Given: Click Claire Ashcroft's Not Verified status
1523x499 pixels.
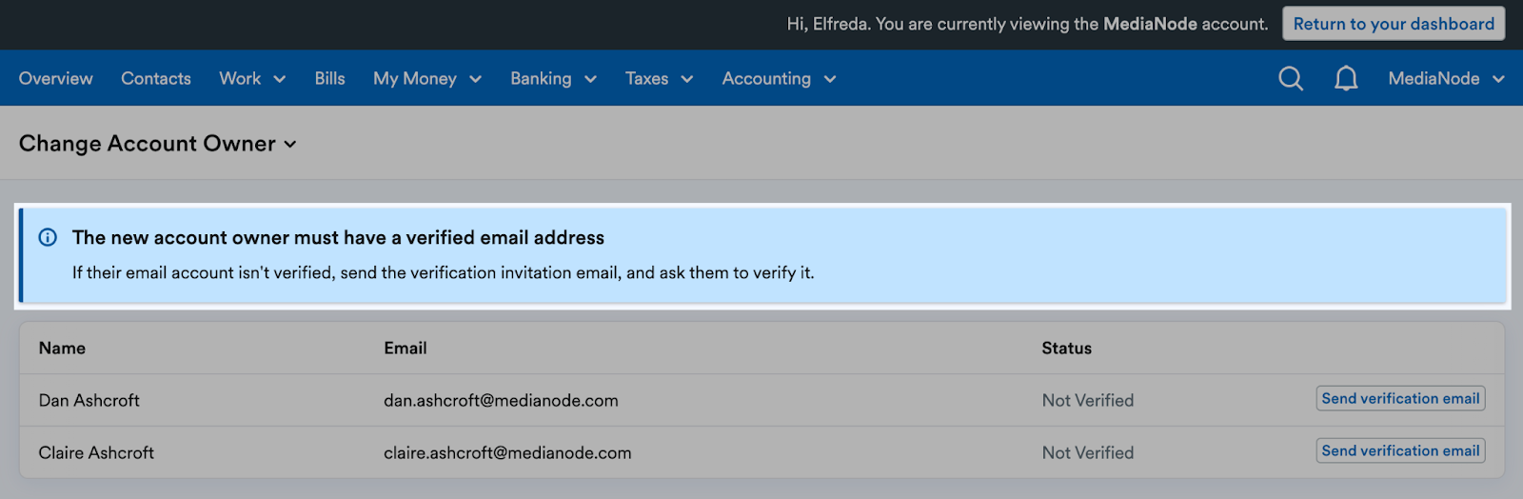Looking at the screenshot, I should point(1088,453).
